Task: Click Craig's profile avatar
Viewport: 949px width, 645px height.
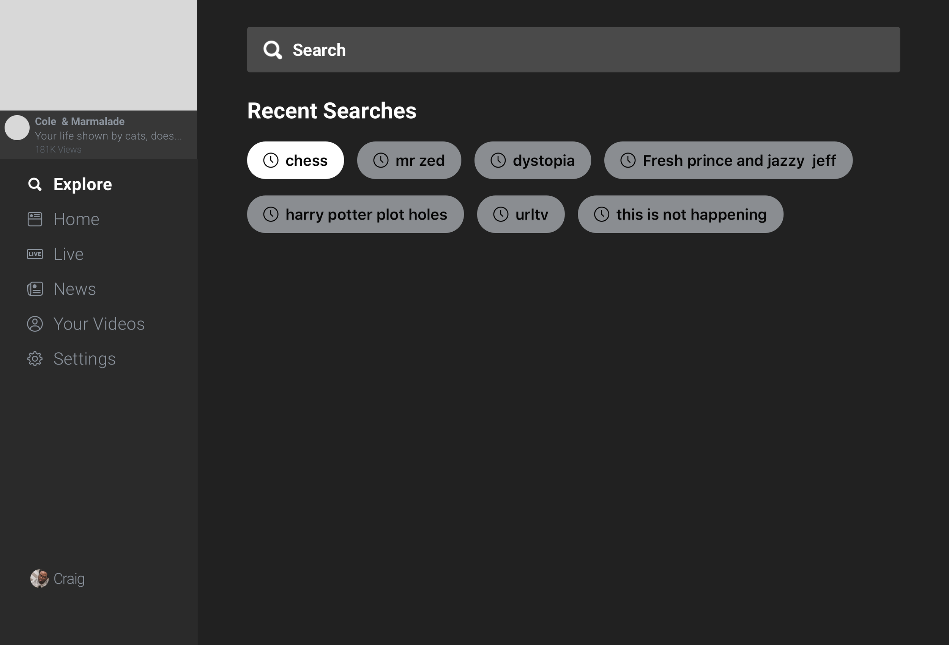Action: click(39, 579)
